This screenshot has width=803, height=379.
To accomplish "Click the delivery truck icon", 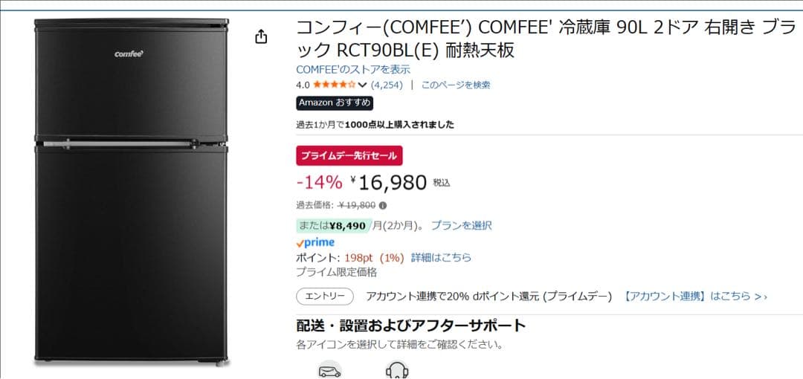I will pyautogui.click(x=329, y=371).
